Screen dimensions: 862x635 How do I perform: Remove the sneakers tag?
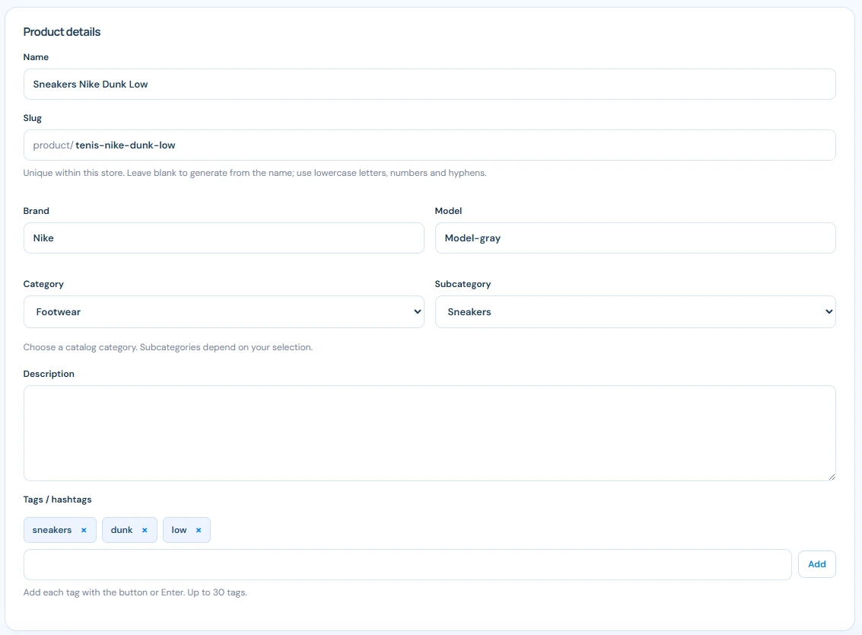(84, 531)
